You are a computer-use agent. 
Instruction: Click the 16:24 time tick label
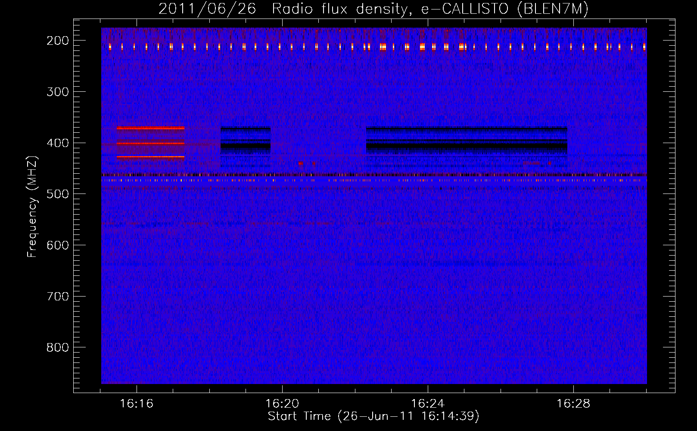tap(428, 404)
